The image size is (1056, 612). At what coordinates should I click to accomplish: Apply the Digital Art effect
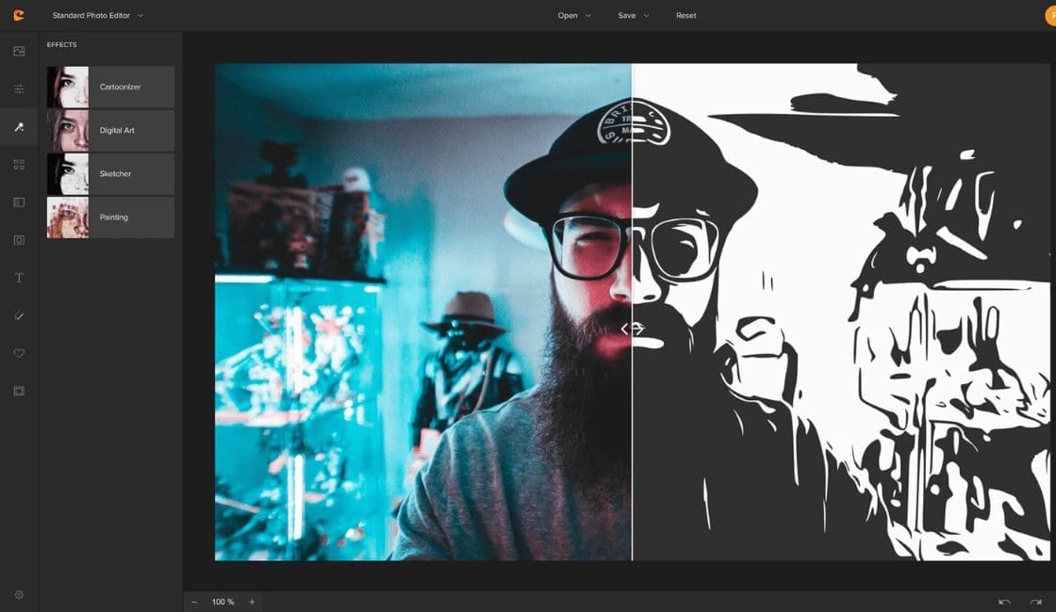tap(117, 130)
